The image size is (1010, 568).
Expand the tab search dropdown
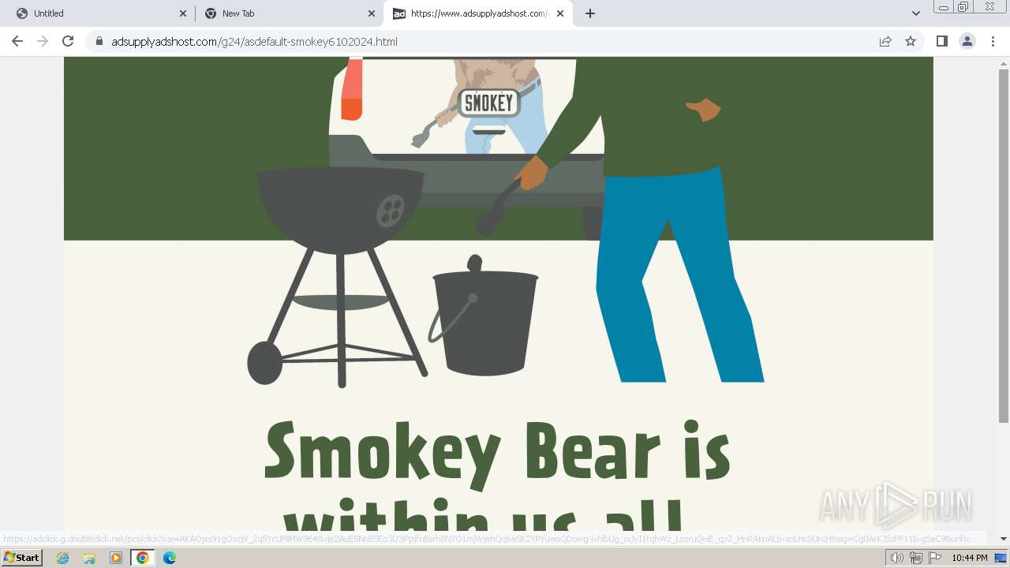pyautogui.click(x=915, y=13)
